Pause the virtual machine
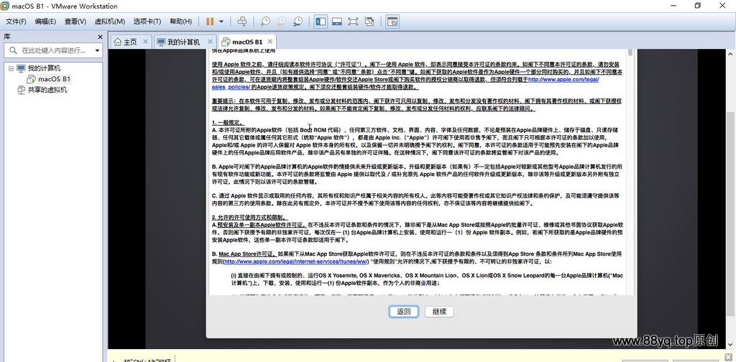This screenshot has height=362, width=736. (210, 22)
